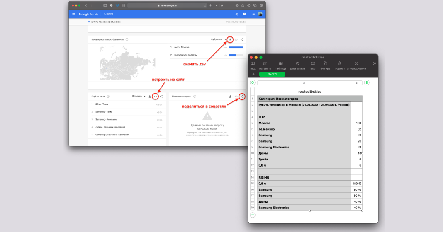Expand the Субрегион dropdown

[219, 39]
